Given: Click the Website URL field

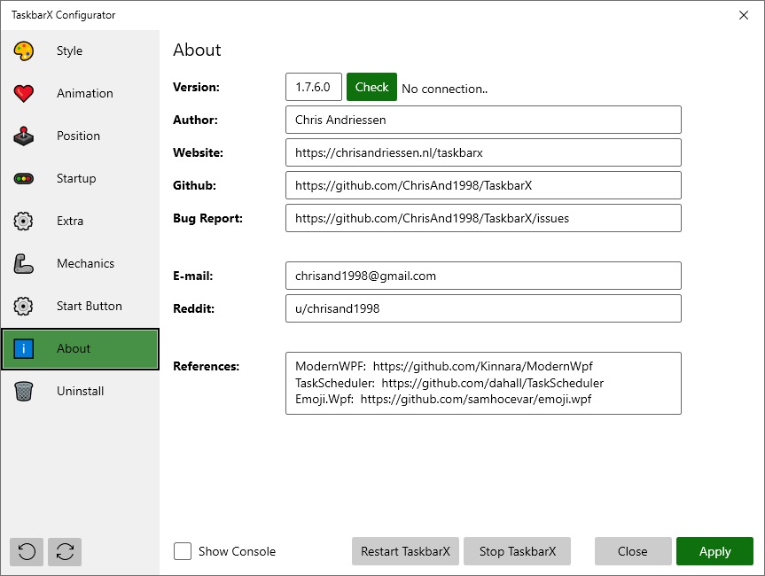Looking at the screenshot, I should coord(483,152).
